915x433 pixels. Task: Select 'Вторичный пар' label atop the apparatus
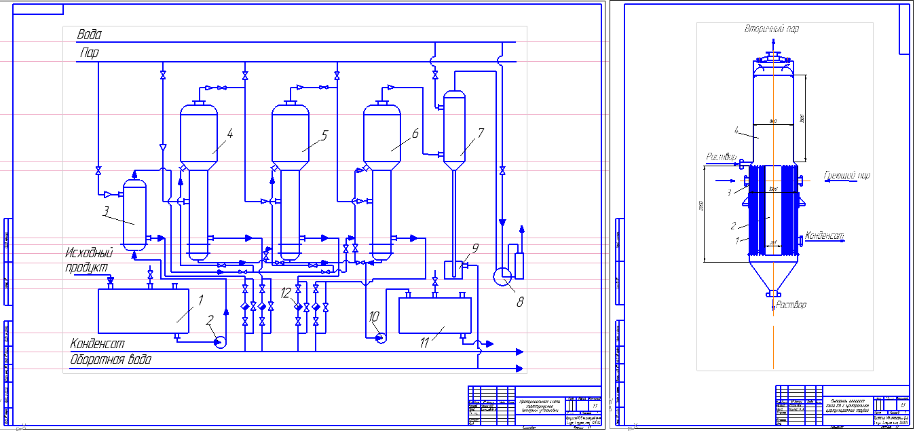(x=771, y=29)
